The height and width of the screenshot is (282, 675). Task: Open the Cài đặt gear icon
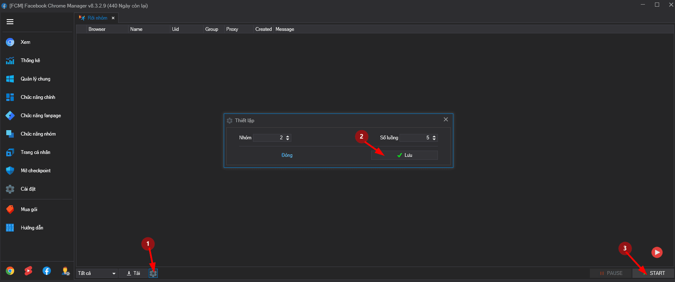(x=10, y=189)
